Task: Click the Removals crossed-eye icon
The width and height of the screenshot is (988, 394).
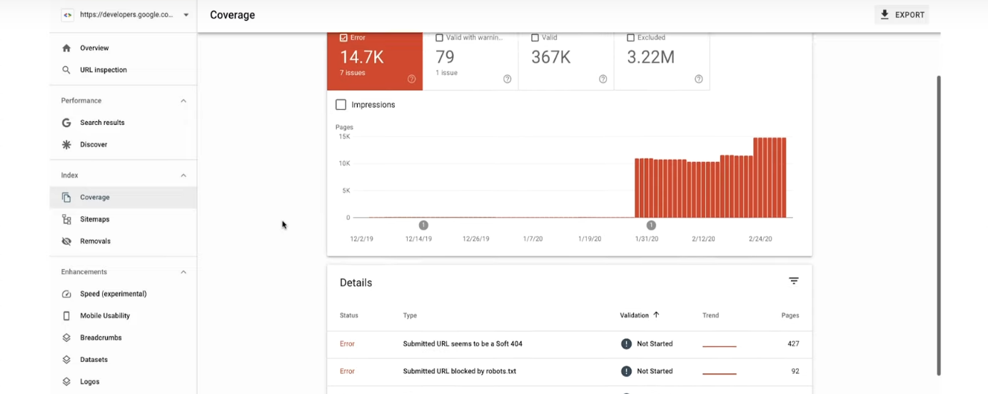Action: click(66, 241)
